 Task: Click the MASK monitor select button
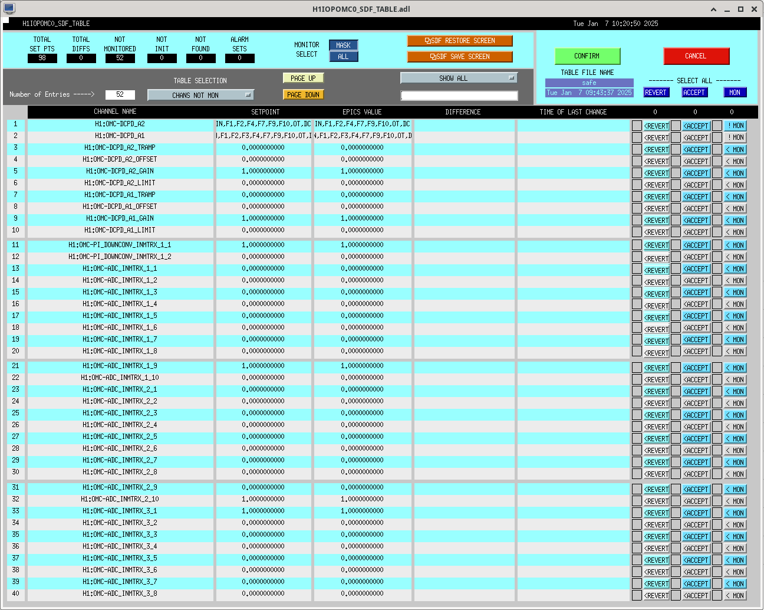pyautogui.click(x=343, y=45)
